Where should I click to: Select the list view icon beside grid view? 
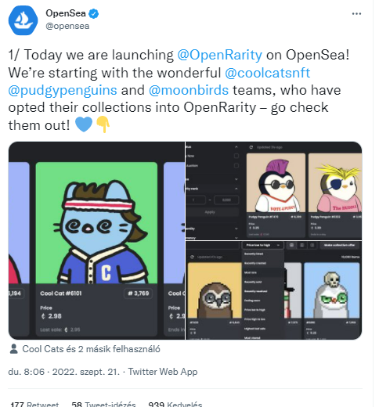click(301, 245)
